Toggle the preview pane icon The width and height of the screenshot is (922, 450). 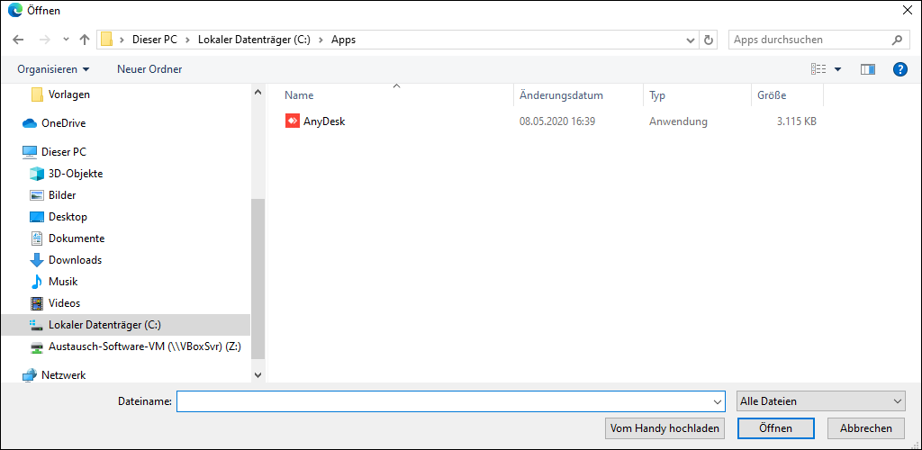(x=868, y=69)
